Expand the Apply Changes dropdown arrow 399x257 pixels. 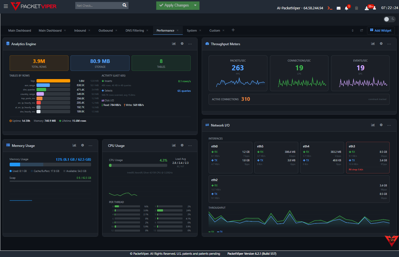(195, 5)
